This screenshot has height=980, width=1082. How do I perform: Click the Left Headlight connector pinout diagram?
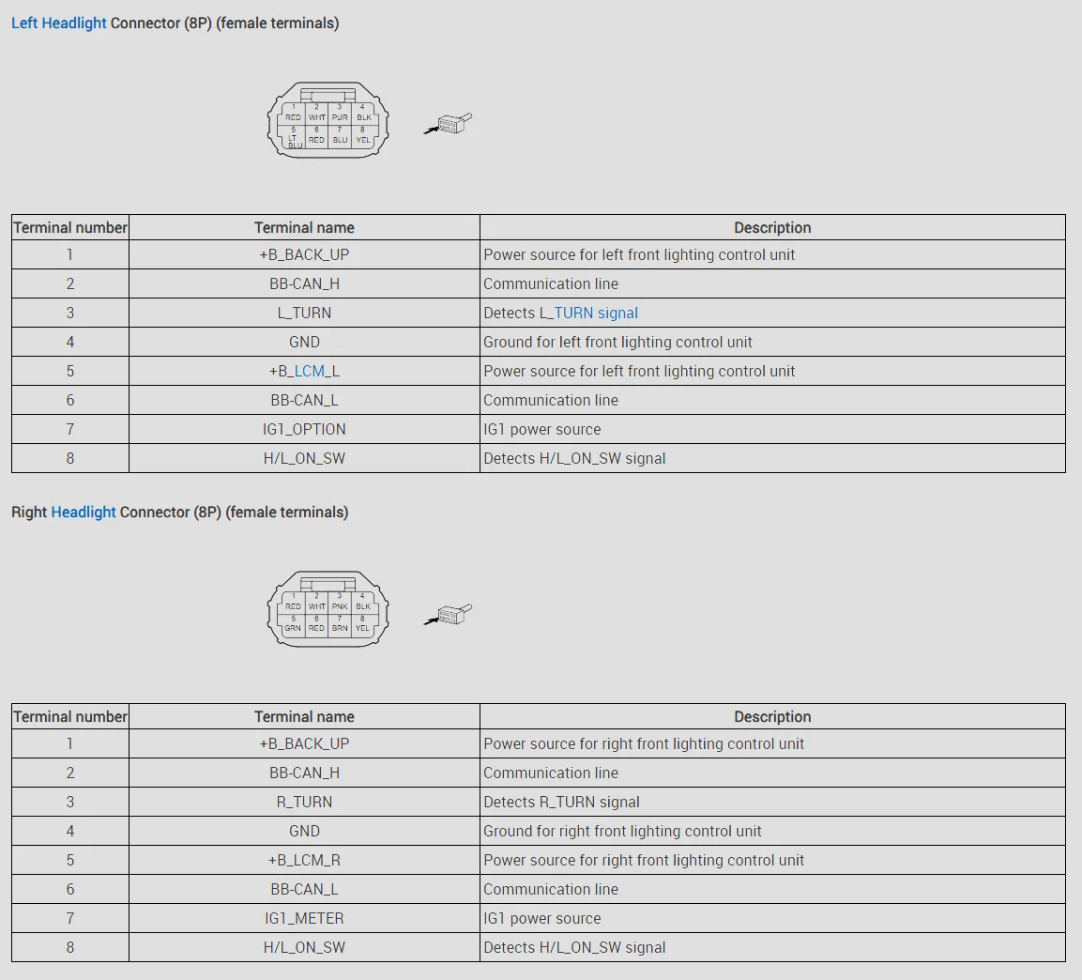(x=328, y=120)
